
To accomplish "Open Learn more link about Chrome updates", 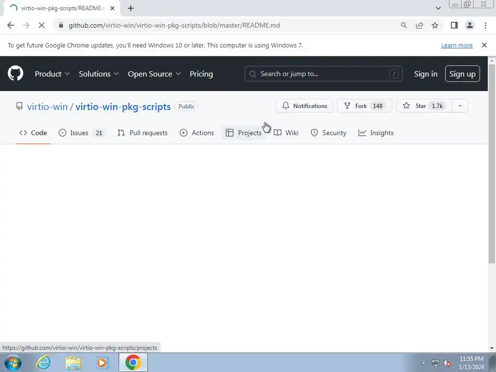I will [457, 45].
